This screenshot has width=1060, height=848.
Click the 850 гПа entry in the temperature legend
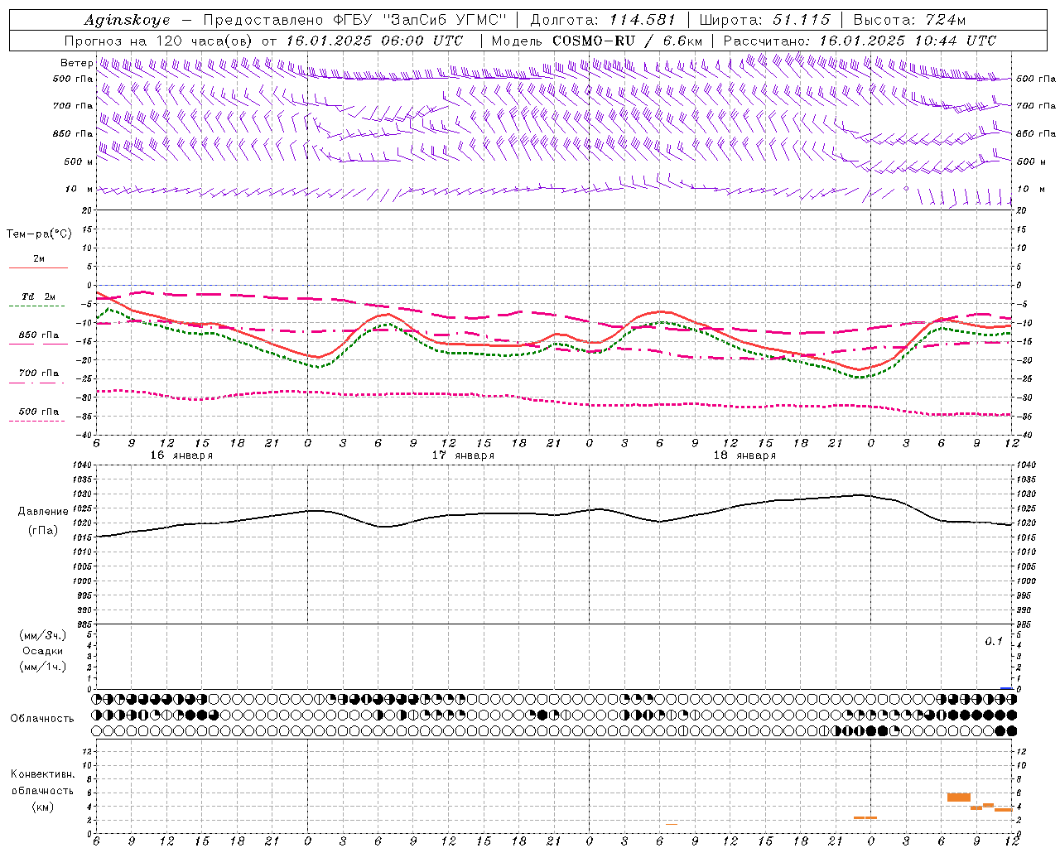pyautogui.click(x=39, y=335)
